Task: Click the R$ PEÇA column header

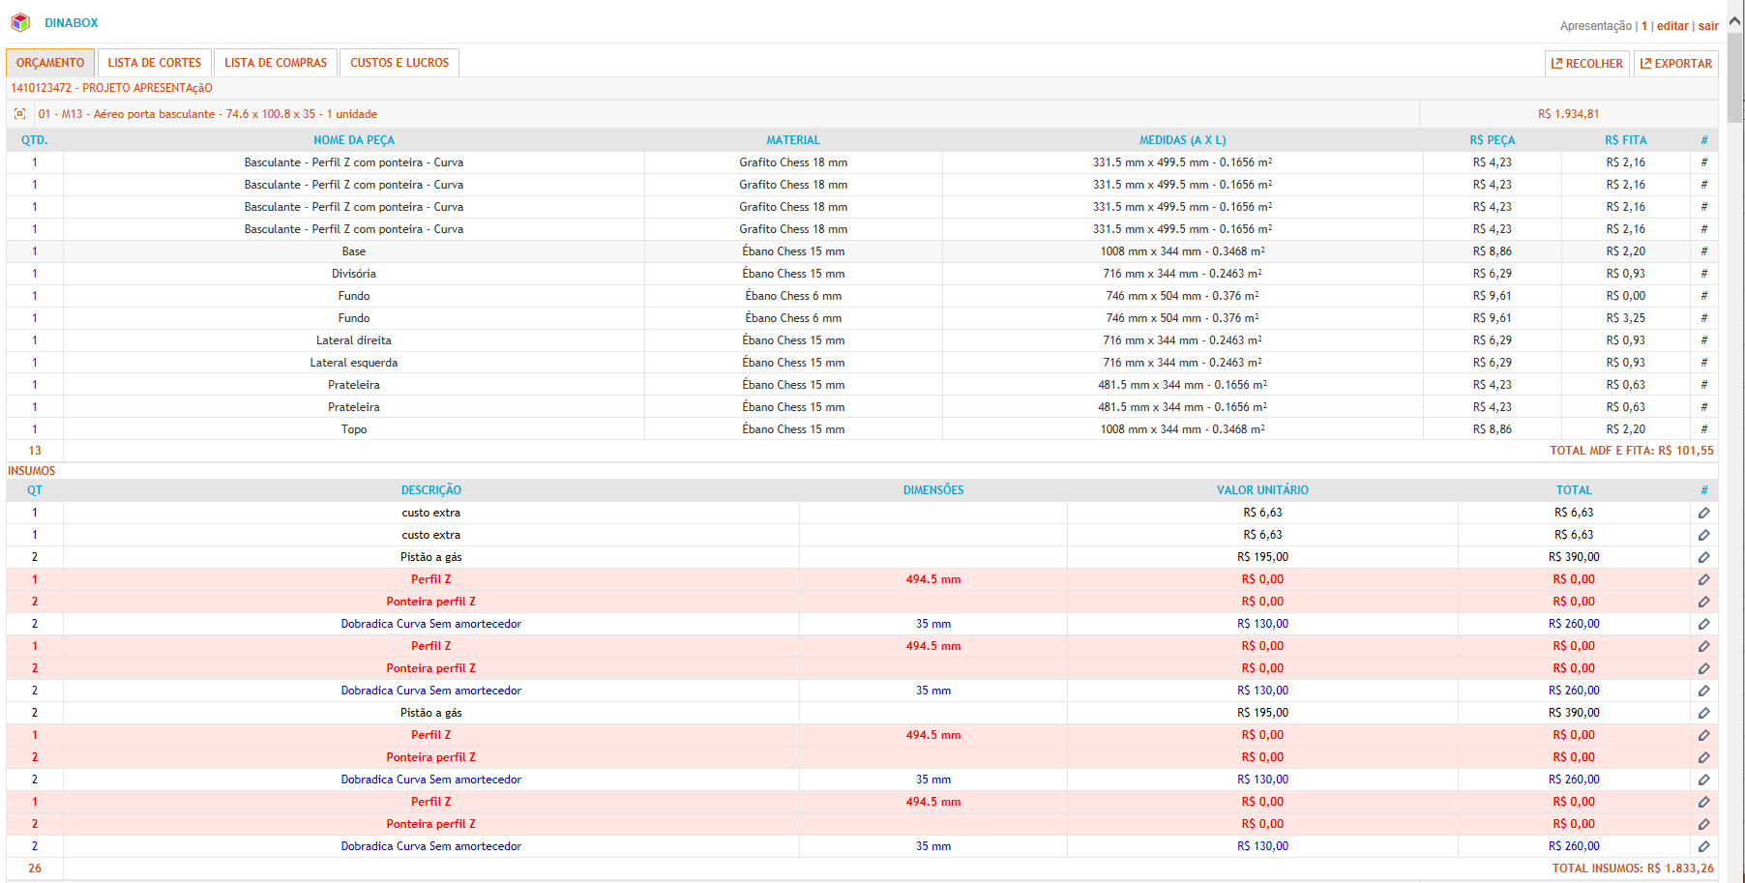Action: click(1493, 140)
